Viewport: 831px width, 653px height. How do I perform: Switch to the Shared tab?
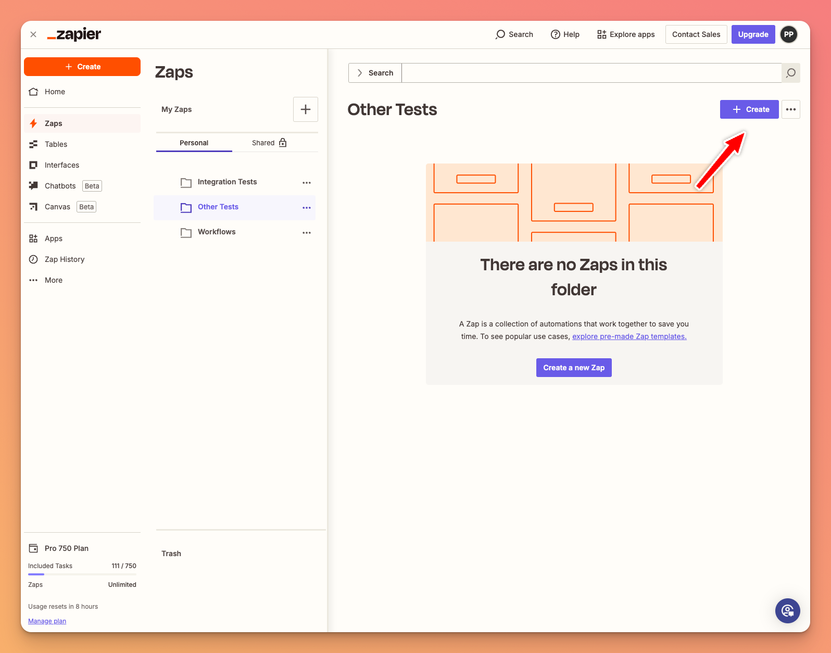click(x=269, y=143)
